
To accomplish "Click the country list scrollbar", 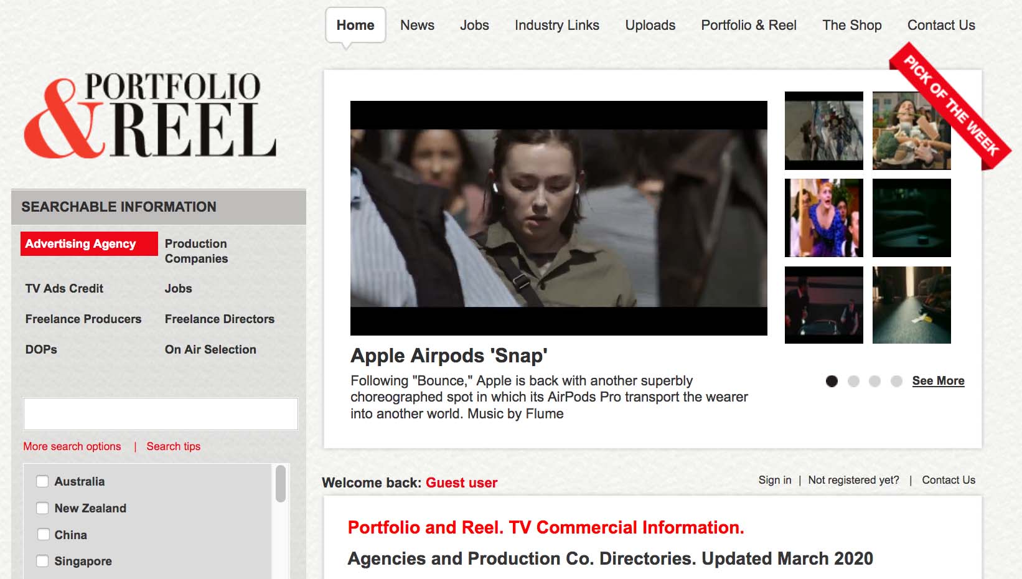I will click(x=281, y=484).
